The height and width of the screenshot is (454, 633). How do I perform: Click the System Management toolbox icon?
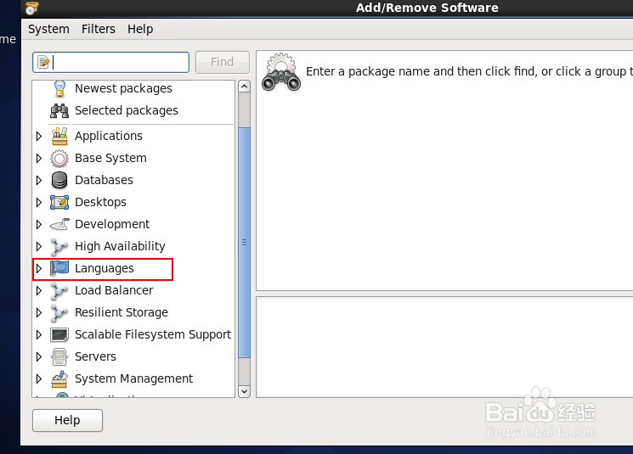coord(59,379)
